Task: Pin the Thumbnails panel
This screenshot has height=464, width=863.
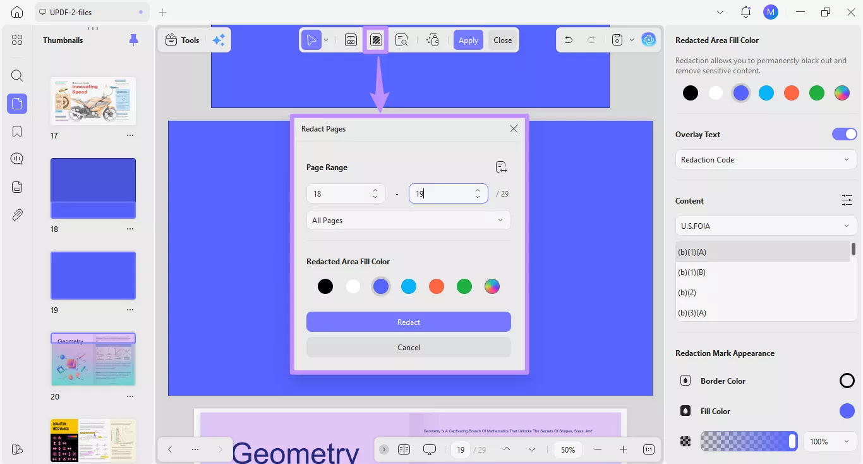Action: (x=133, y=40)
